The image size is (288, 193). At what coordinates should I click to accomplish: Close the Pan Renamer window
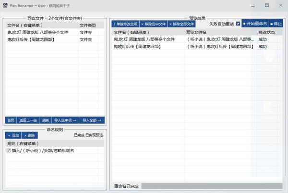coord(281,5)
